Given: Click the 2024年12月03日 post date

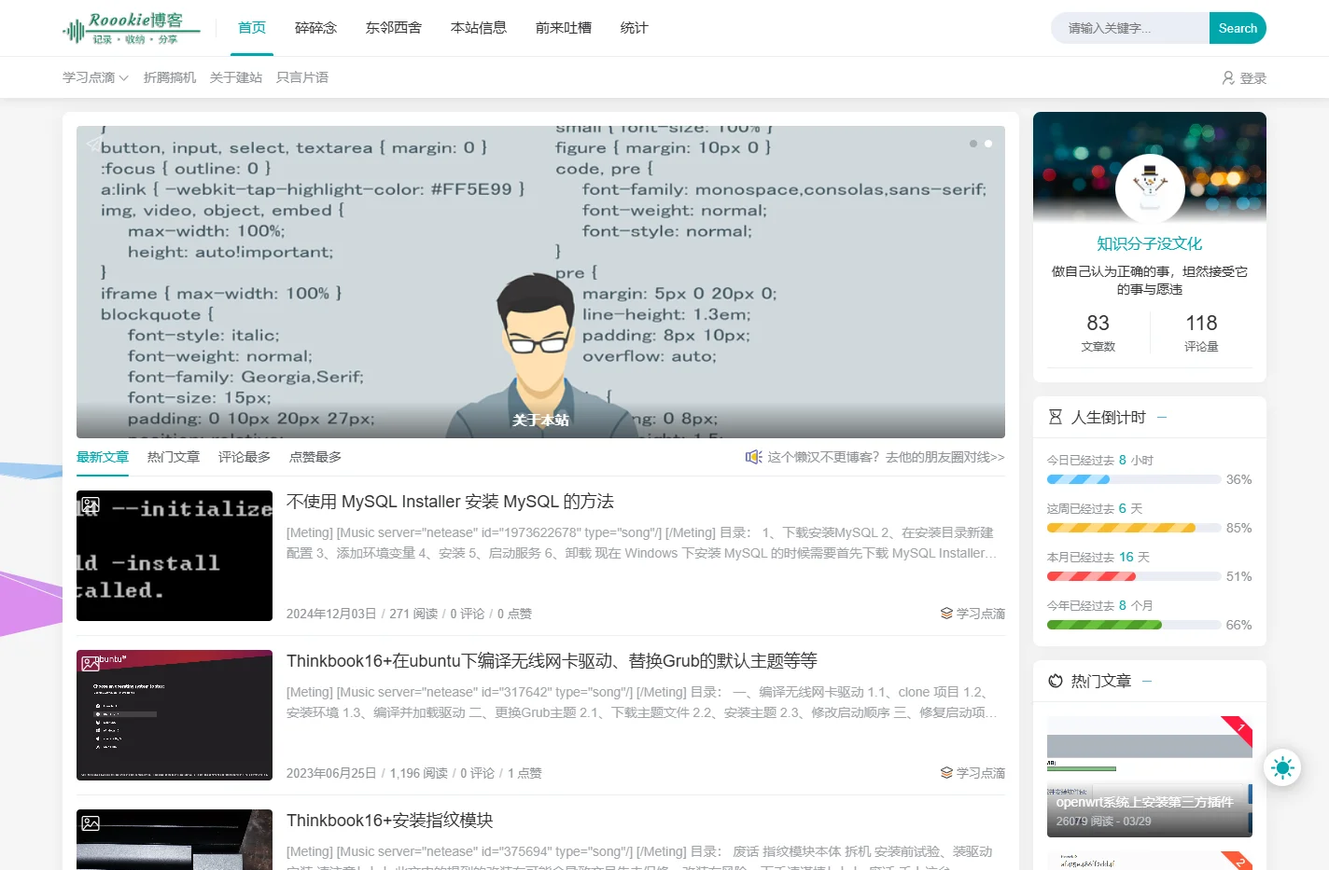Looking at the screenshot, I should pos(331,614).
